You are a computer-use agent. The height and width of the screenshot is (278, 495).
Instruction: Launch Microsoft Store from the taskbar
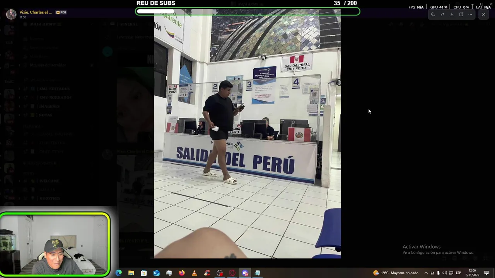pyautogui.click(x=144, y=273)
